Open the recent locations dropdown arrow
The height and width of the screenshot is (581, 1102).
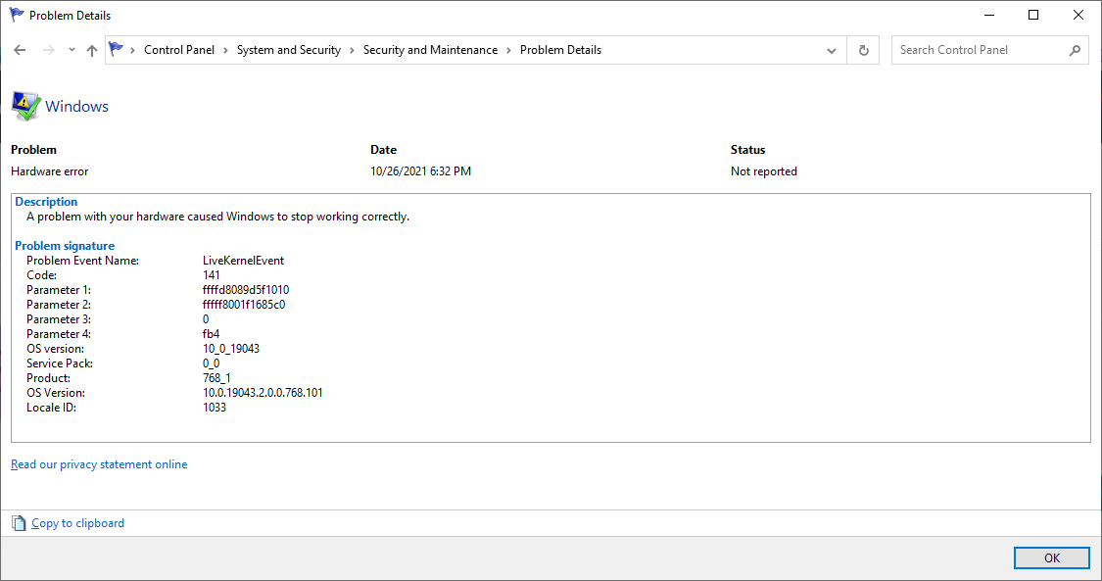pos(72,50)
